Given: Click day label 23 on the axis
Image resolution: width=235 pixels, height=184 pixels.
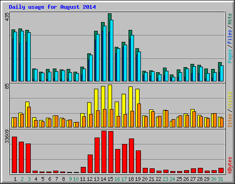Looking at the screenshot, I should point(165,179).
